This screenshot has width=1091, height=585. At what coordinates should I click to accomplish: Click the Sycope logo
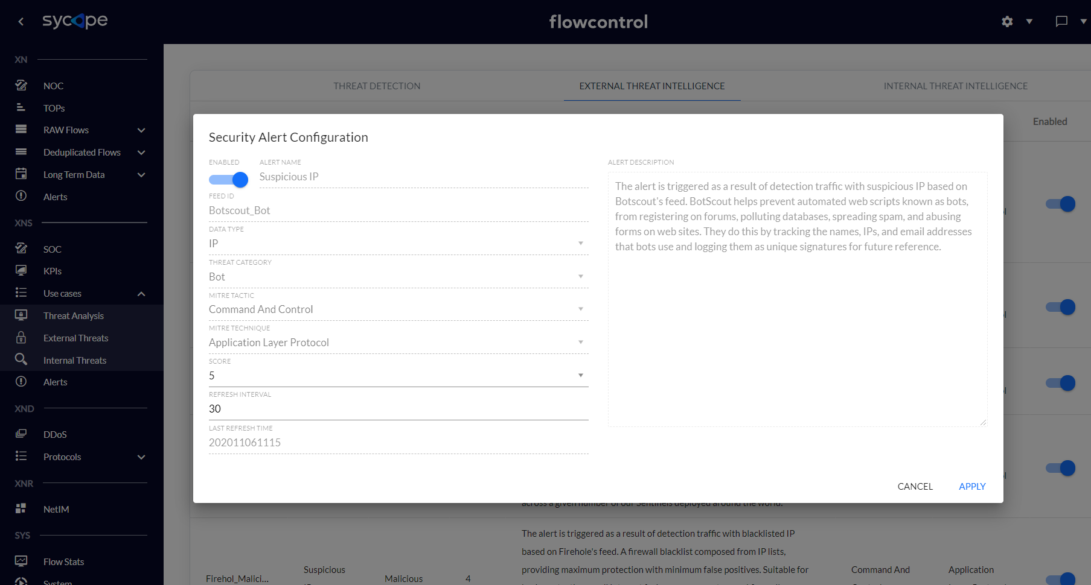75,21
